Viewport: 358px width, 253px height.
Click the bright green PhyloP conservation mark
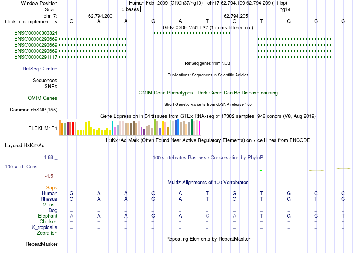261,170
